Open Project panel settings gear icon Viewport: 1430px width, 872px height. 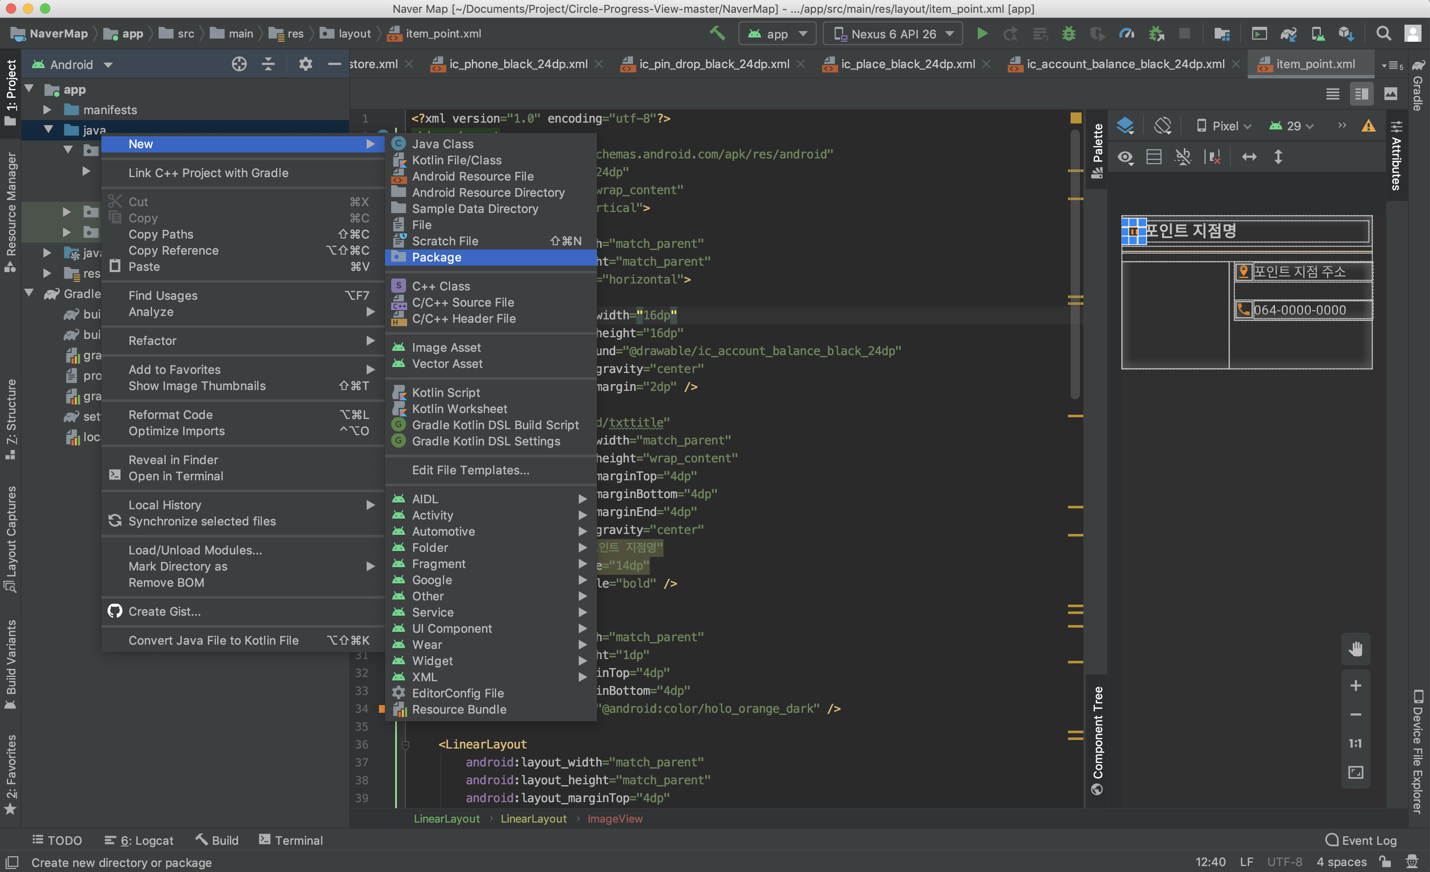[305, 64]
